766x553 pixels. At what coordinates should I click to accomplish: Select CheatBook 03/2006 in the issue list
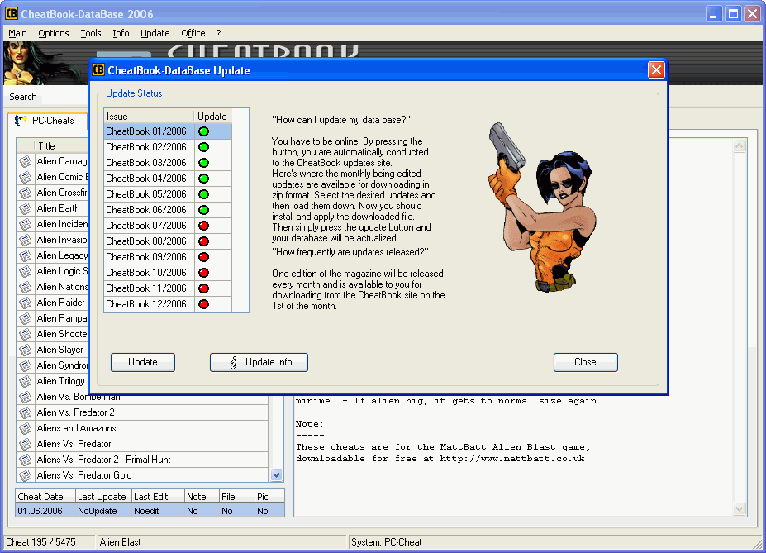[146, 163]
